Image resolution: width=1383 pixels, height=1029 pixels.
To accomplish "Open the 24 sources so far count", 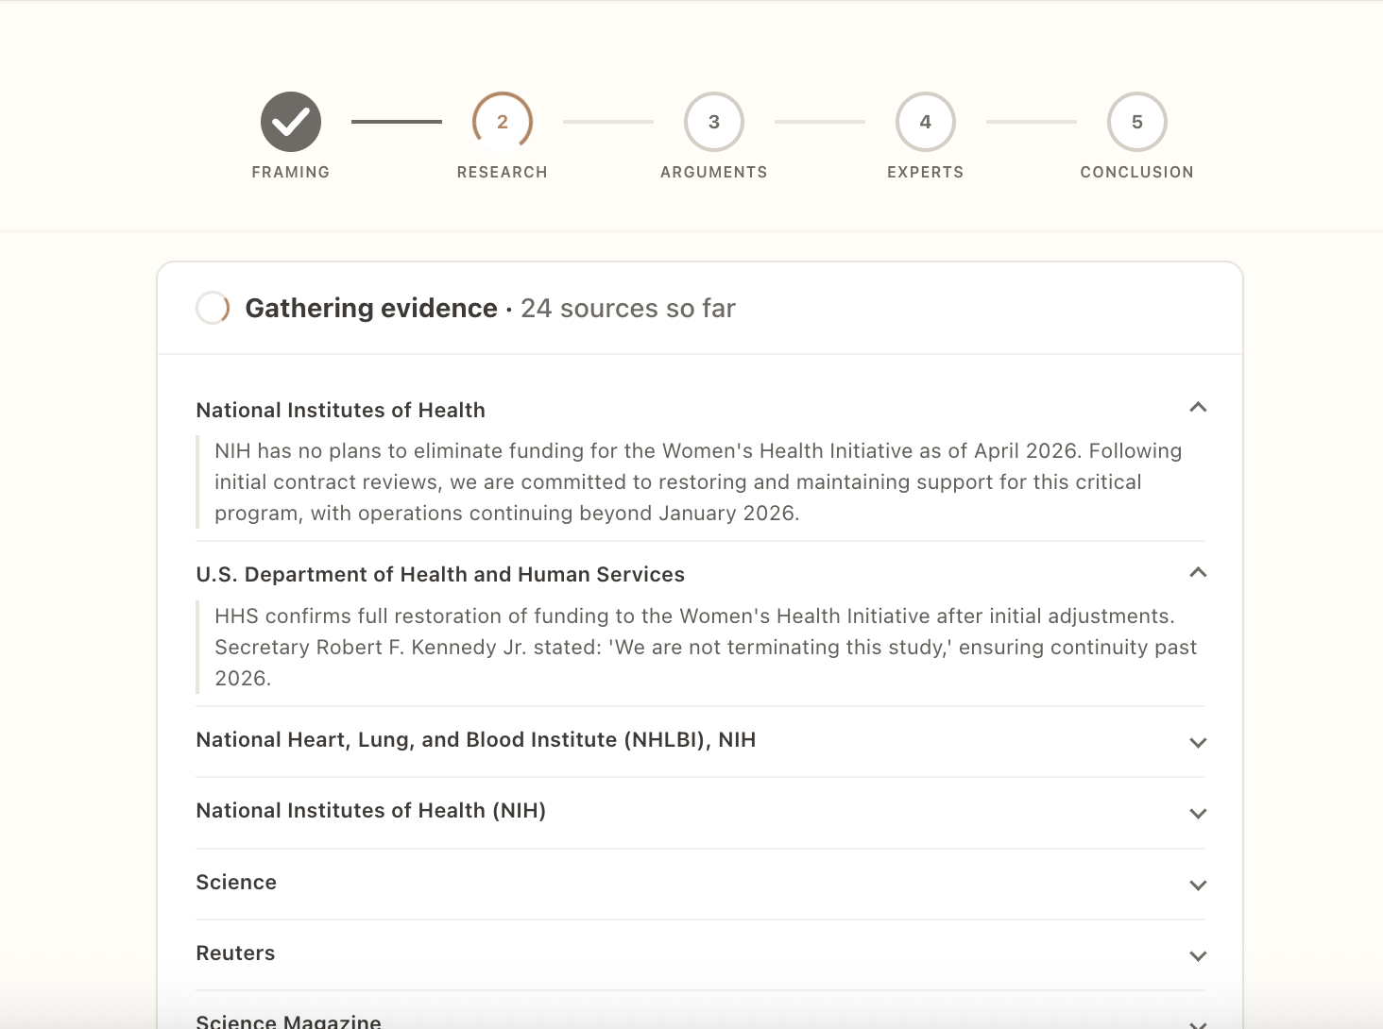I will [628, 308].
